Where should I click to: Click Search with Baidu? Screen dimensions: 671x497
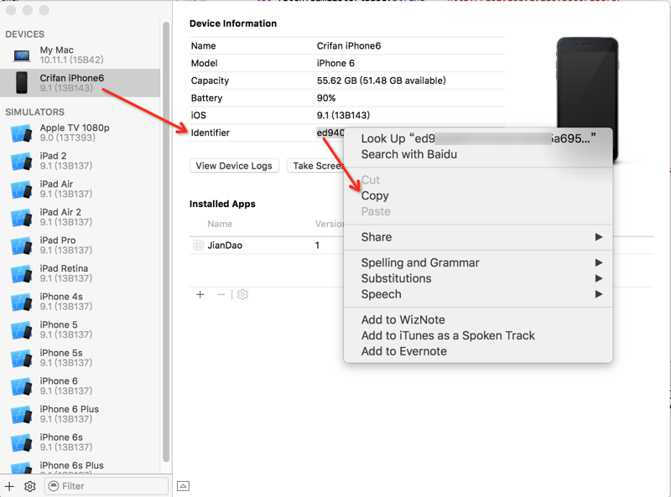coord(408,154)
